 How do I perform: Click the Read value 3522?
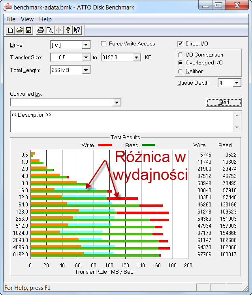(x=231, y=155)
